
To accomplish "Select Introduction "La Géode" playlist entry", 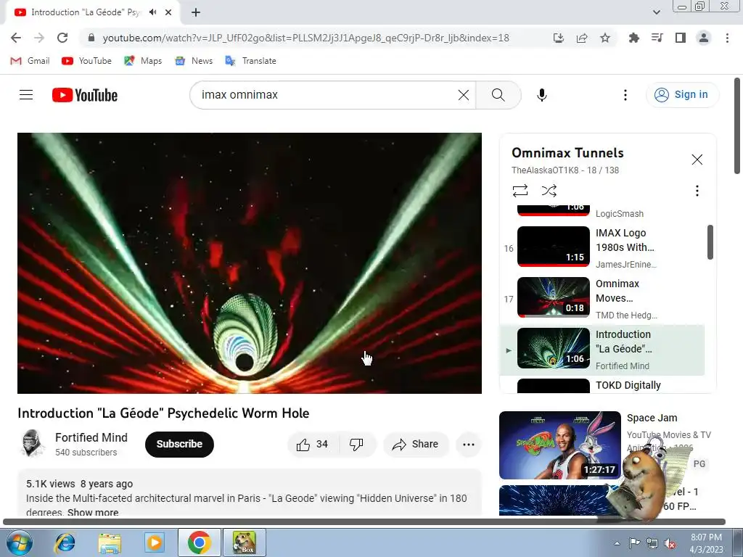I will [602, 350].
